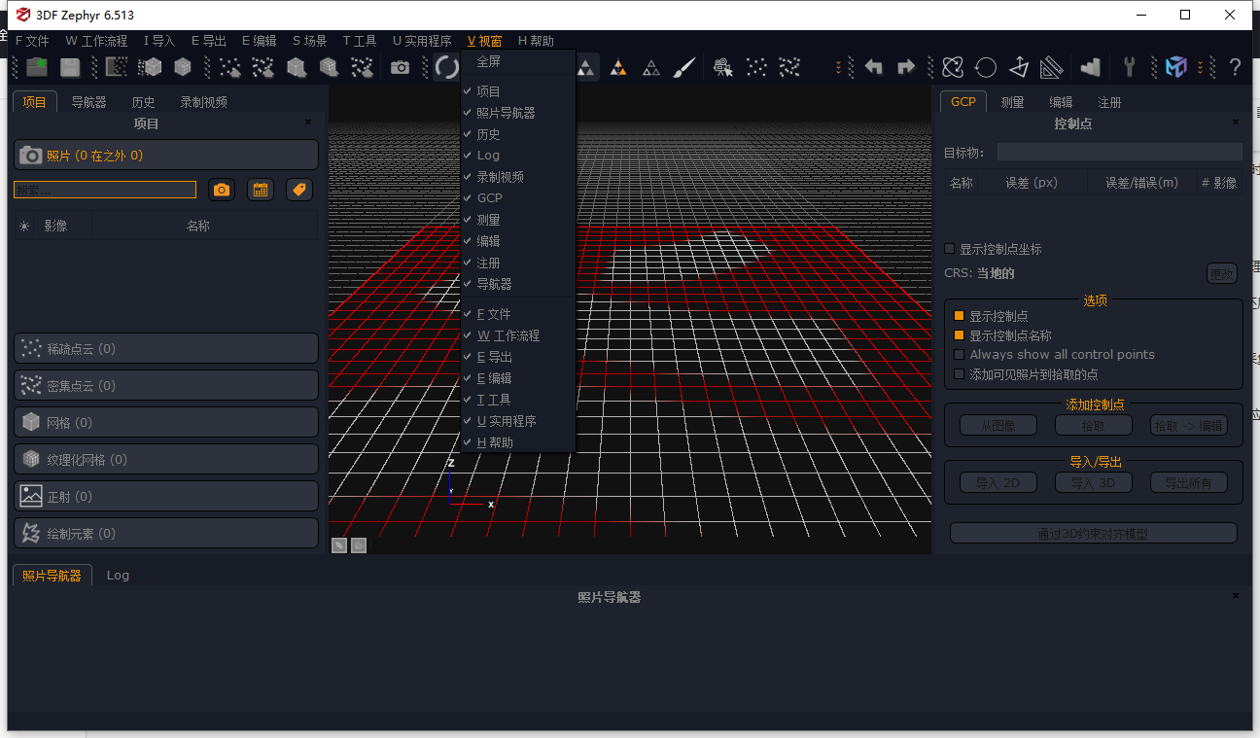The height and width of the screenshot is (738, 1260).
Task: Enable 添加可见照片到拾取的点 checkbox
Action: coord(960,374)
